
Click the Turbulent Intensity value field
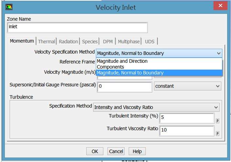[187, 118]
